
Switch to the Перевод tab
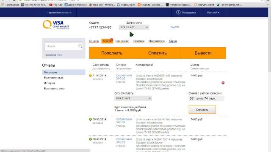pyautogui.click(x=139, y=41)
